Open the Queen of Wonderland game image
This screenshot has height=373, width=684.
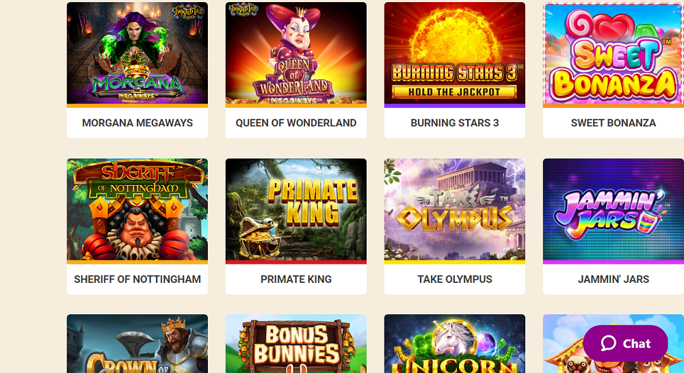point(296,53)
